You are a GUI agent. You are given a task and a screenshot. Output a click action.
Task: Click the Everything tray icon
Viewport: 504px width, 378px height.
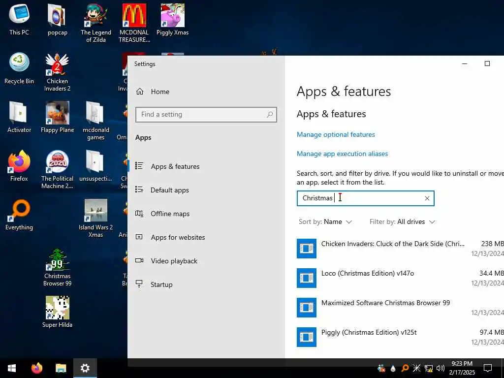(x=405, y=368)
